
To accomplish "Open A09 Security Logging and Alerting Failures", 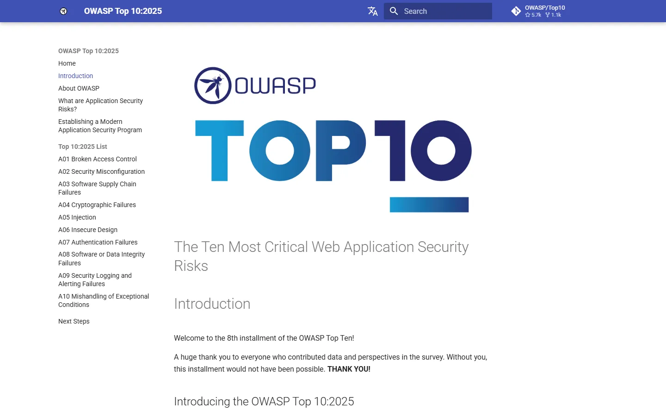I will pos(95,280).
